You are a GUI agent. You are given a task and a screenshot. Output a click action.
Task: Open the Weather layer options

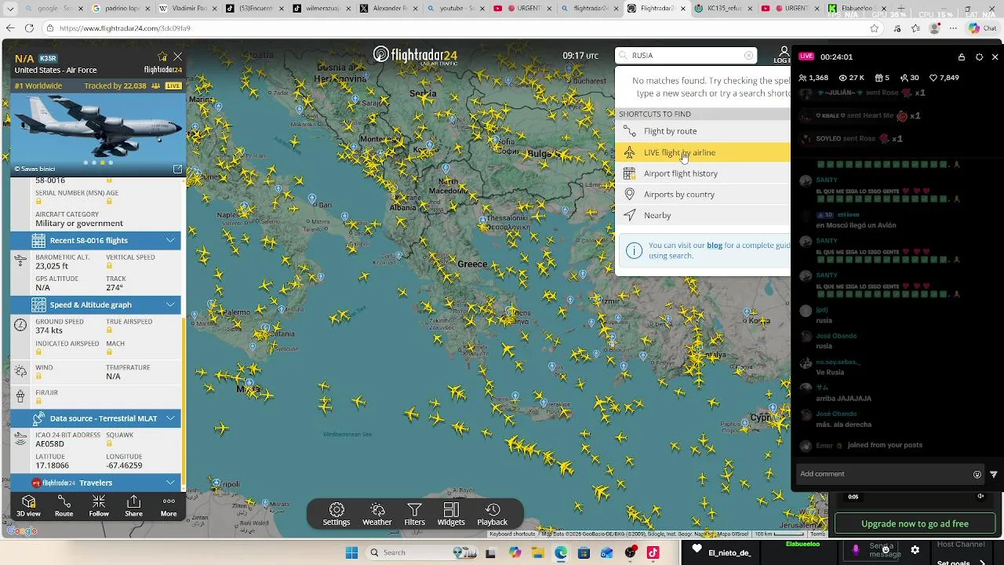(x=377, y=515)
